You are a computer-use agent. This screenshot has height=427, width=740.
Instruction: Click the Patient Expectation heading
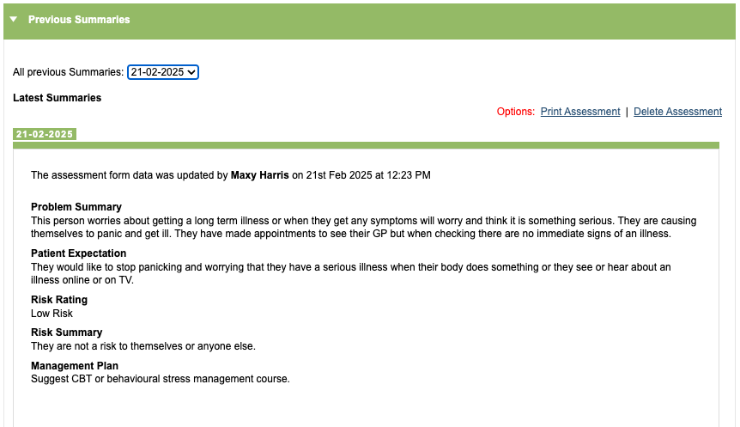click(x=78, y=253)
